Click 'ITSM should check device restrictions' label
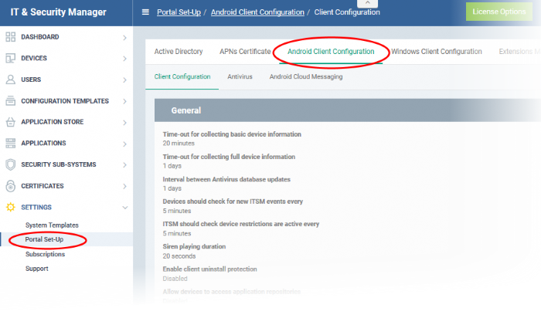 tap(241, 224)
